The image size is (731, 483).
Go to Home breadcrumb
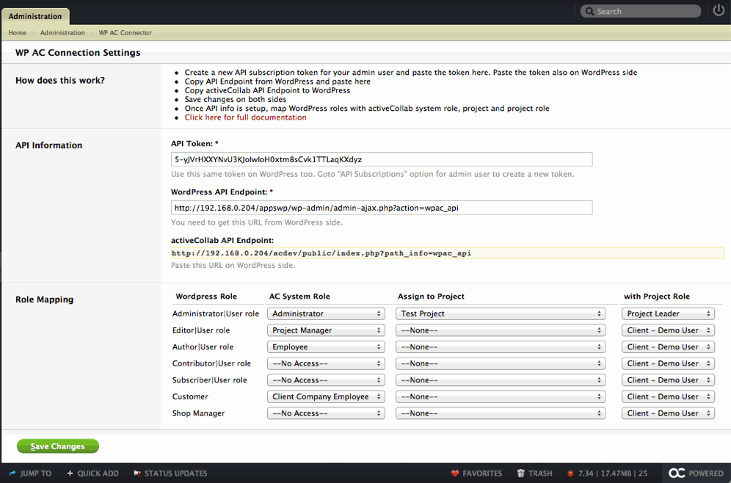(18, 32)
